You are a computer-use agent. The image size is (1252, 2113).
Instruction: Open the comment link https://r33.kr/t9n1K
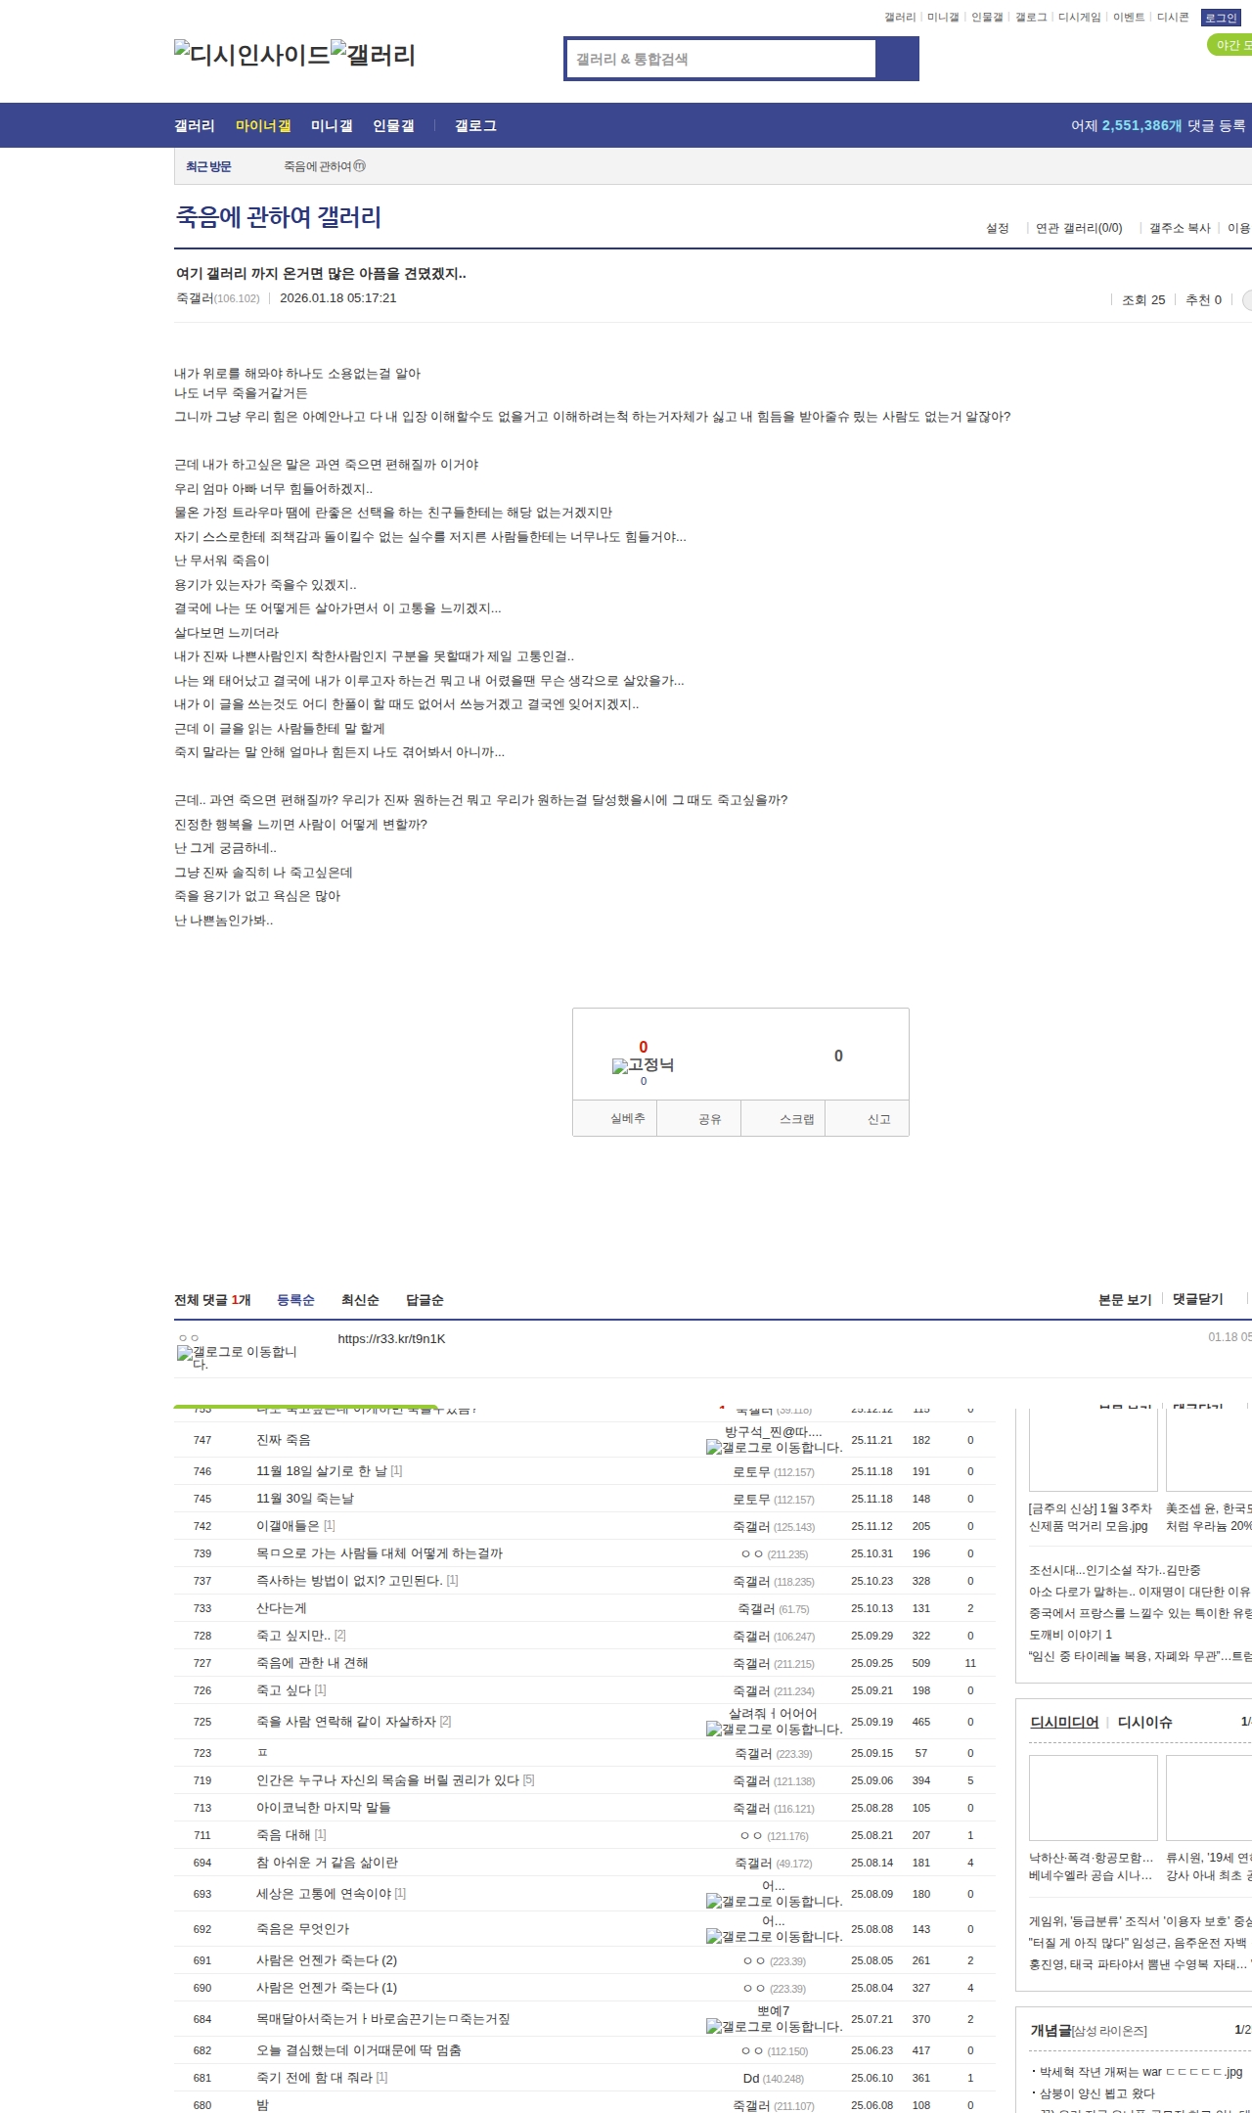click(x=391, y=1338)
